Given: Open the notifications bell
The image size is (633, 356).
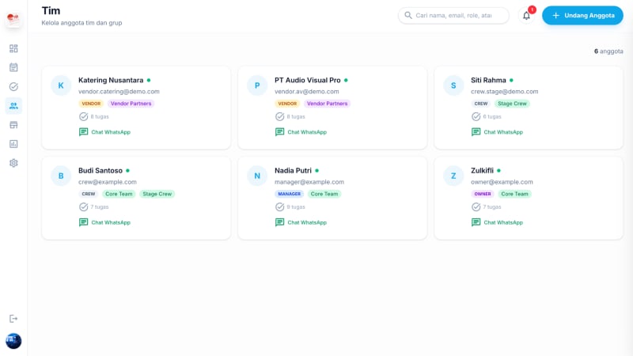Looking at the screenshot, I should [x=526, y=16].
